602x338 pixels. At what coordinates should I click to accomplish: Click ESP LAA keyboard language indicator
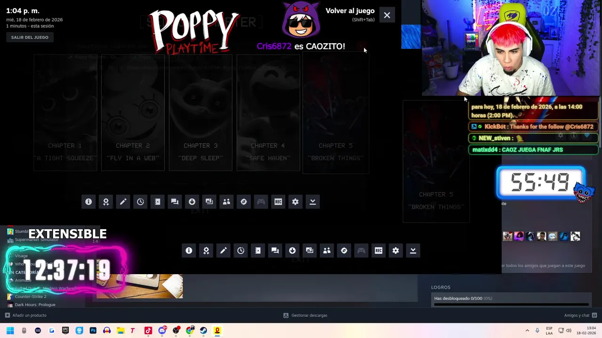click(549, 330)
